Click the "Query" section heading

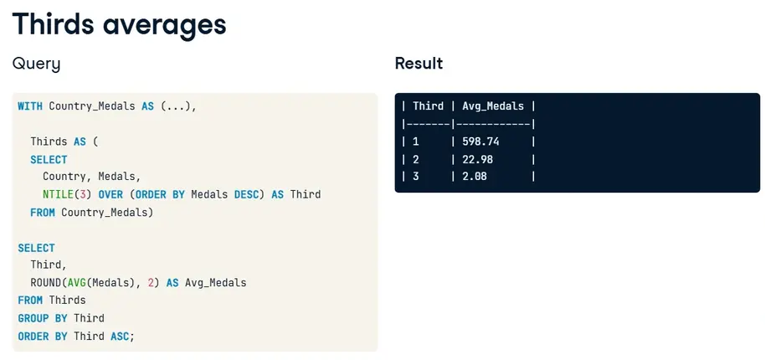pyautogui.click(x=36, y=64)
